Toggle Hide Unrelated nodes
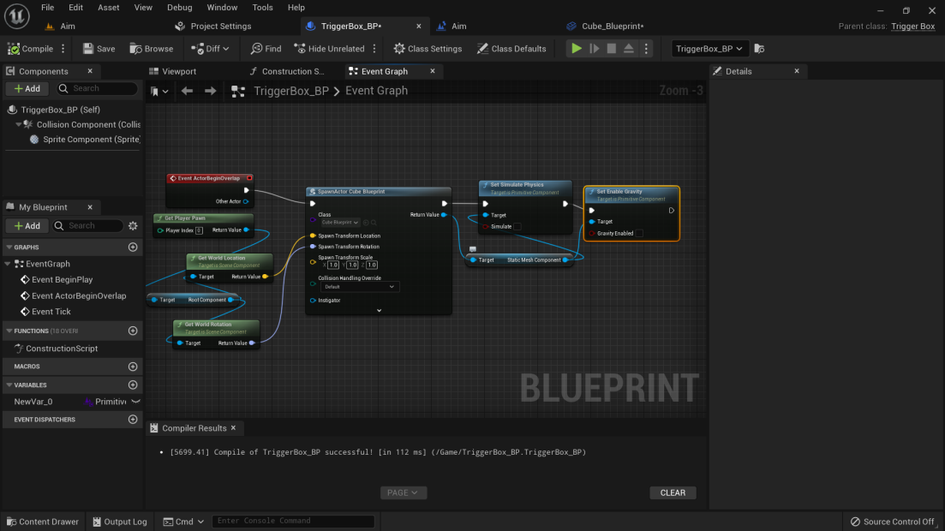The width and height of the screenshot is (945, 531). [x=329, y=49]
